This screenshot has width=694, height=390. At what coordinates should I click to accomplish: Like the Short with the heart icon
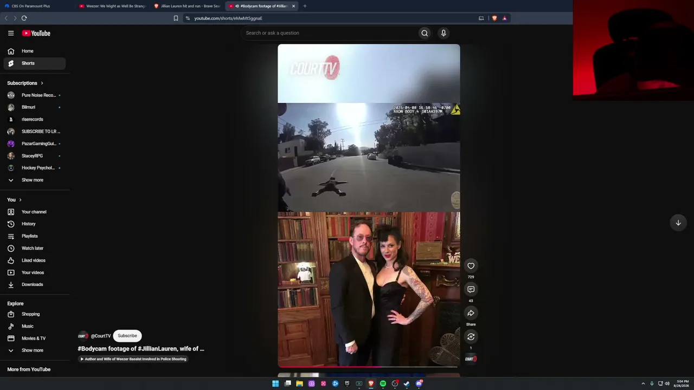point(471,266)
